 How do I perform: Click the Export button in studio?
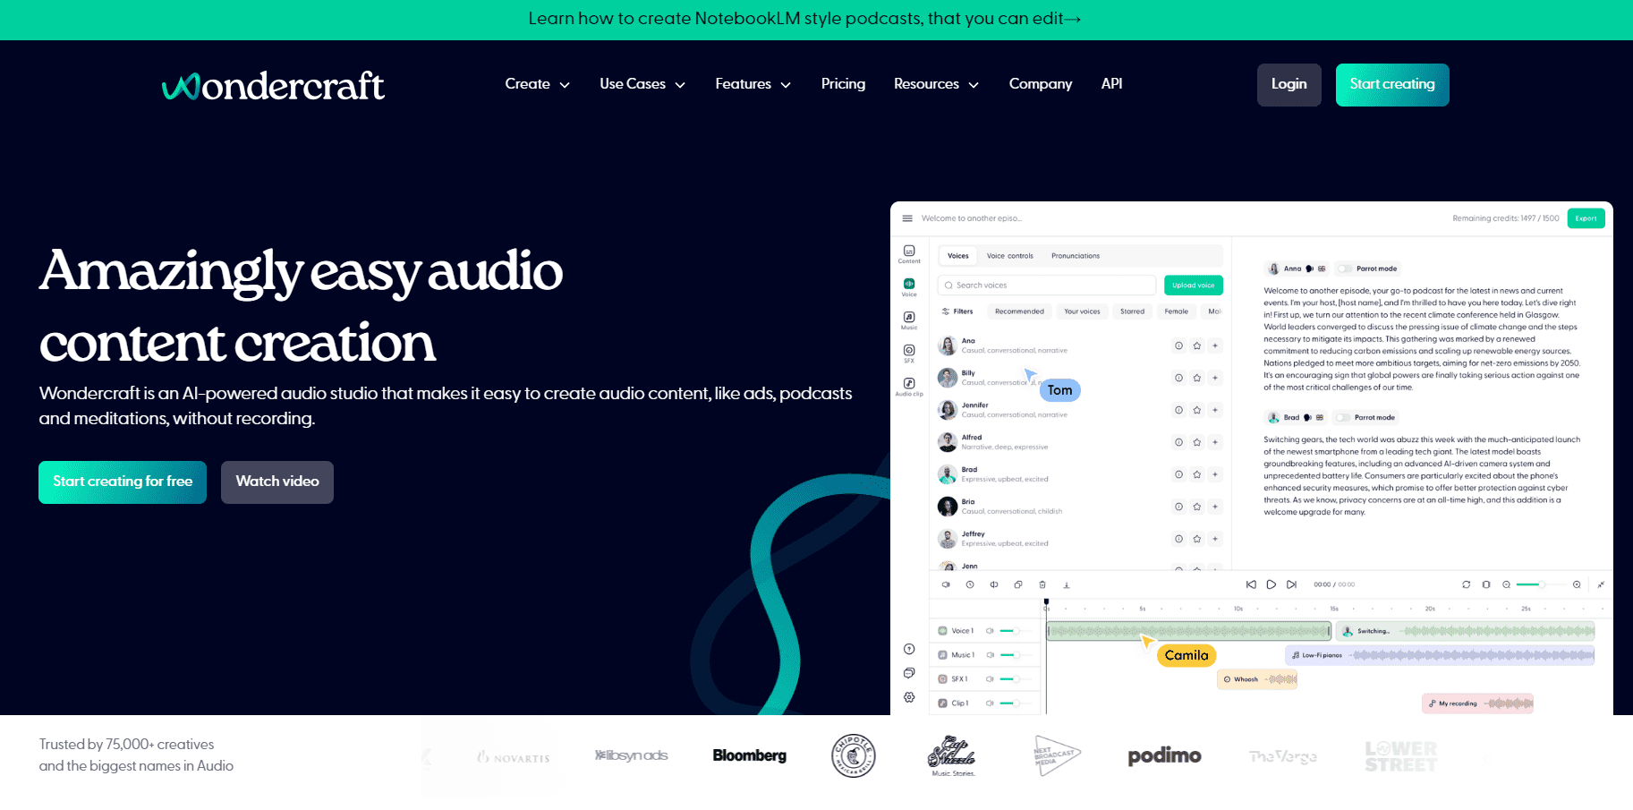coord(1586,218)
